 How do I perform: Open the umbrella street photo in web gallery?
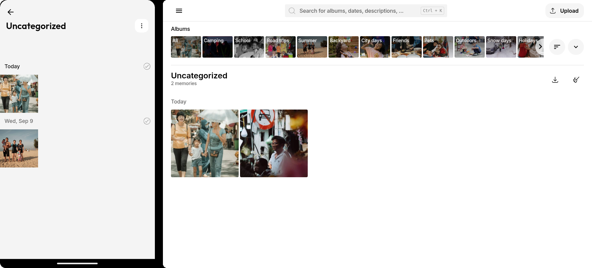(205, 143)
